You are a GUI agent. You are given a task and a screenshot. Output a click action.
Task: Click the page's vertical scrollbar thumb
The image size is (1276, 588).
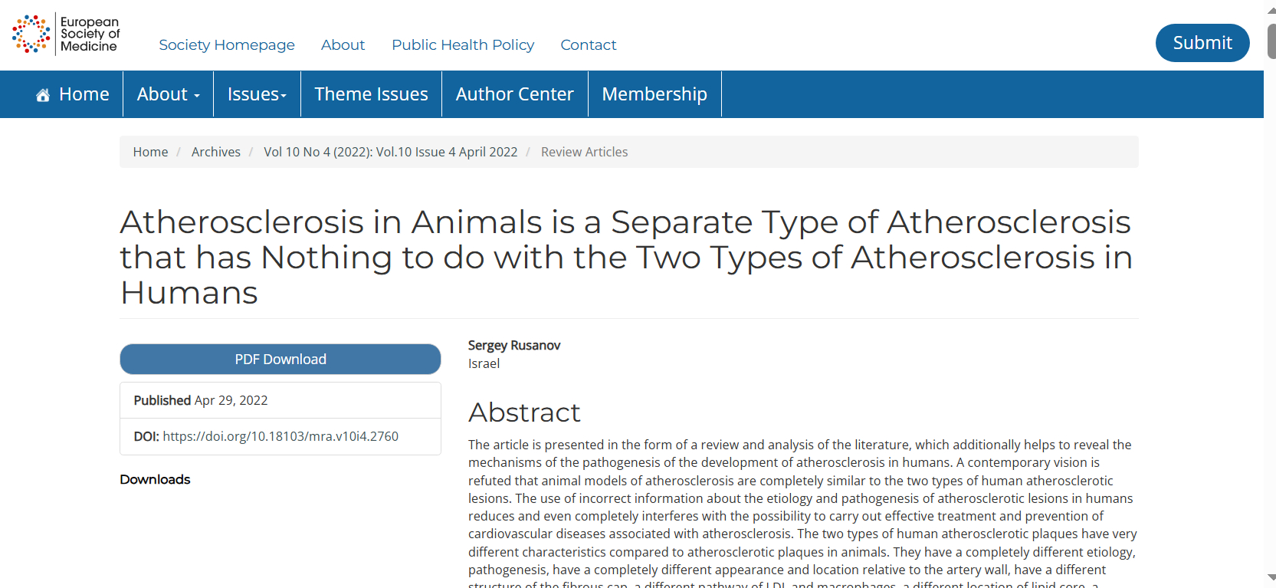point(1271,41)
